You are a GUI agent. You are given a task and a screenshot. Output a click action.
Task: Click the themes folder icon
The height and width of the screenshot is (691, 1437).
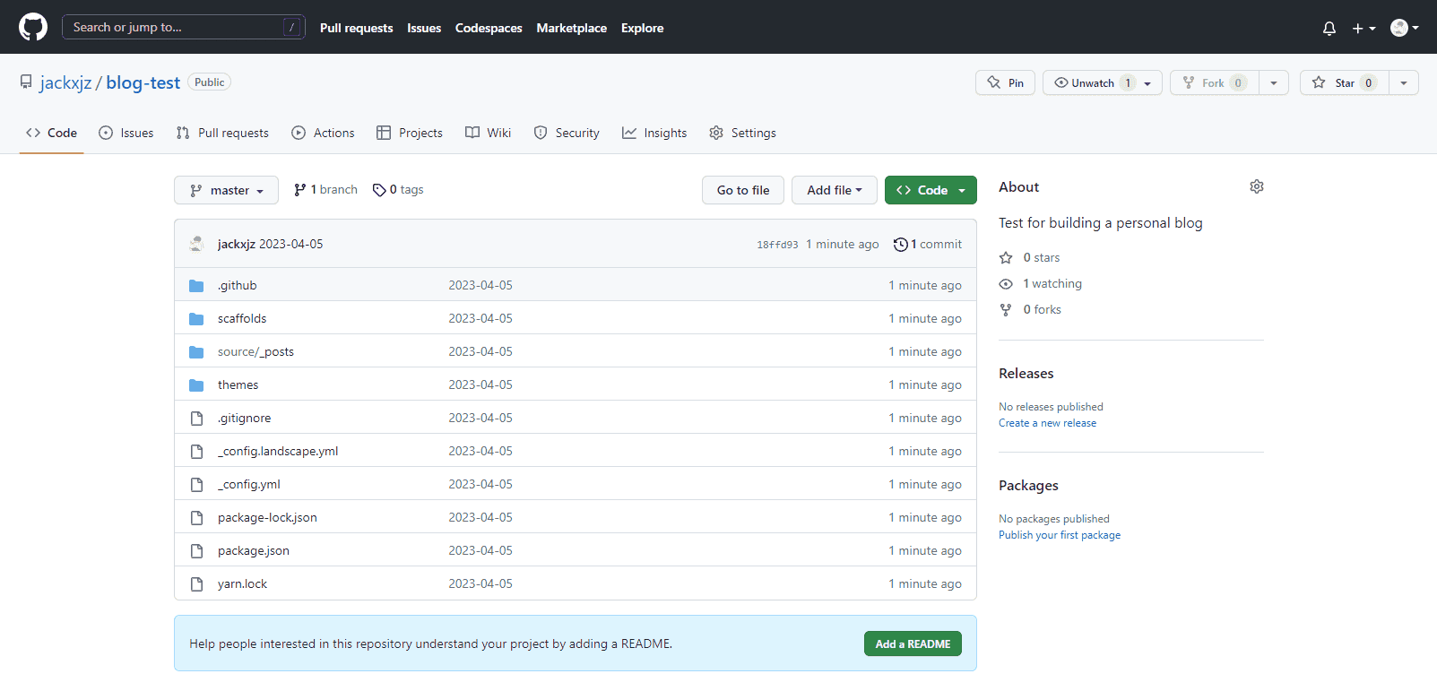click(x=196, y=385)
